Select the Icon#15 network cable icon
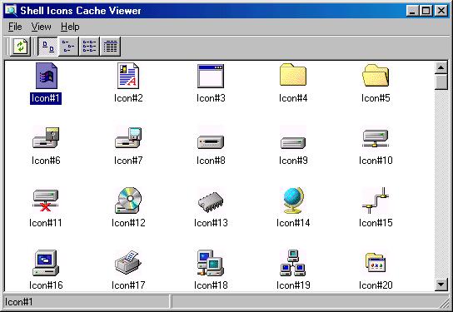 pyautogui.click(x=376, y=201)
